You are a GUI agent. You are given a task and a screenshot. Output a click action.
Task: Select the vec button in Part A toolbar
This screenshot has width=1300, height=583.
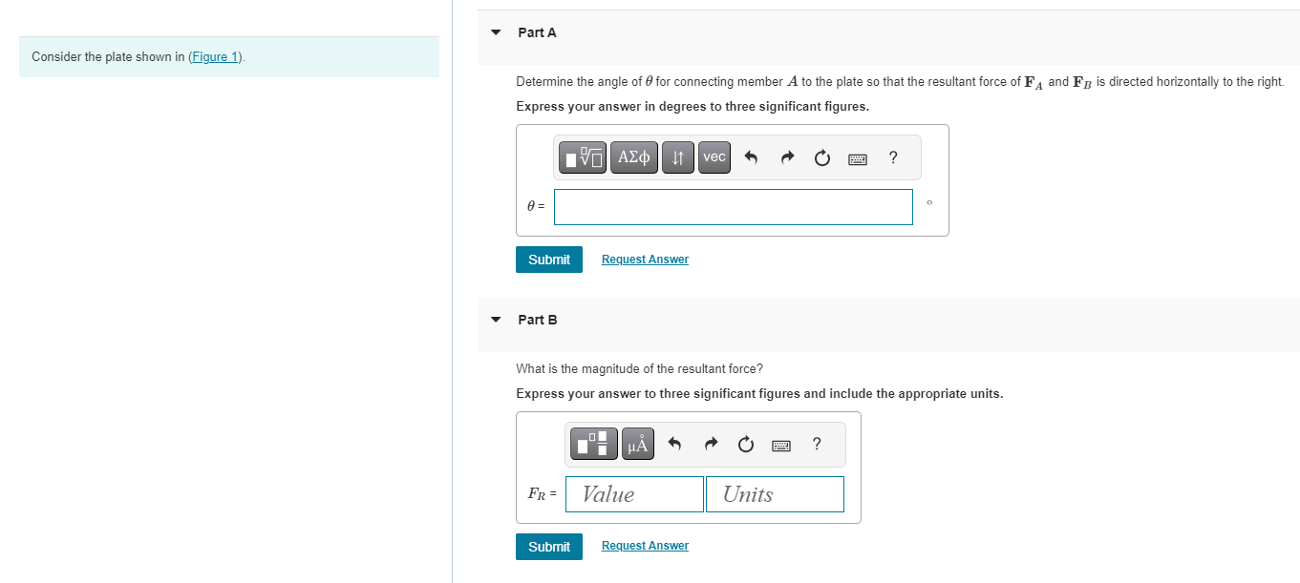(x=714, y=157)
